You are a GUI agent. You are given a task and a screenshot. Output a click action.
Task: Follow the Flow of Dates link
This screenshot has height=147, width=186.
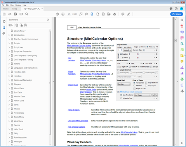click(x=74, y=110)
